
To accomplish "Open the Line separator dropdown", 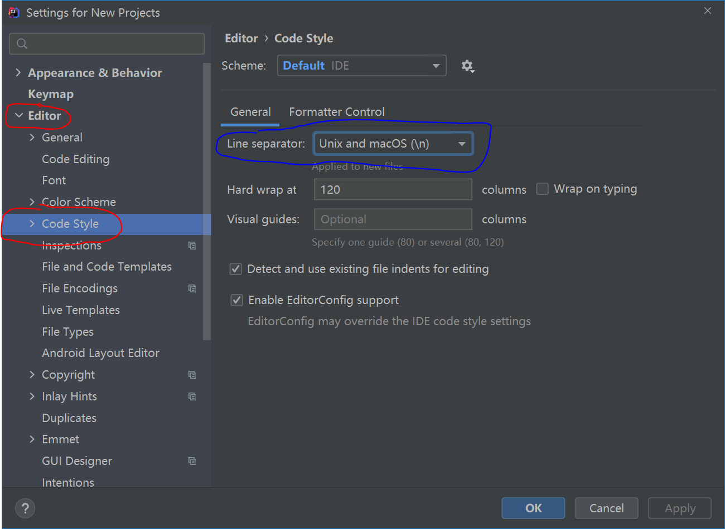I will [393, 144].
